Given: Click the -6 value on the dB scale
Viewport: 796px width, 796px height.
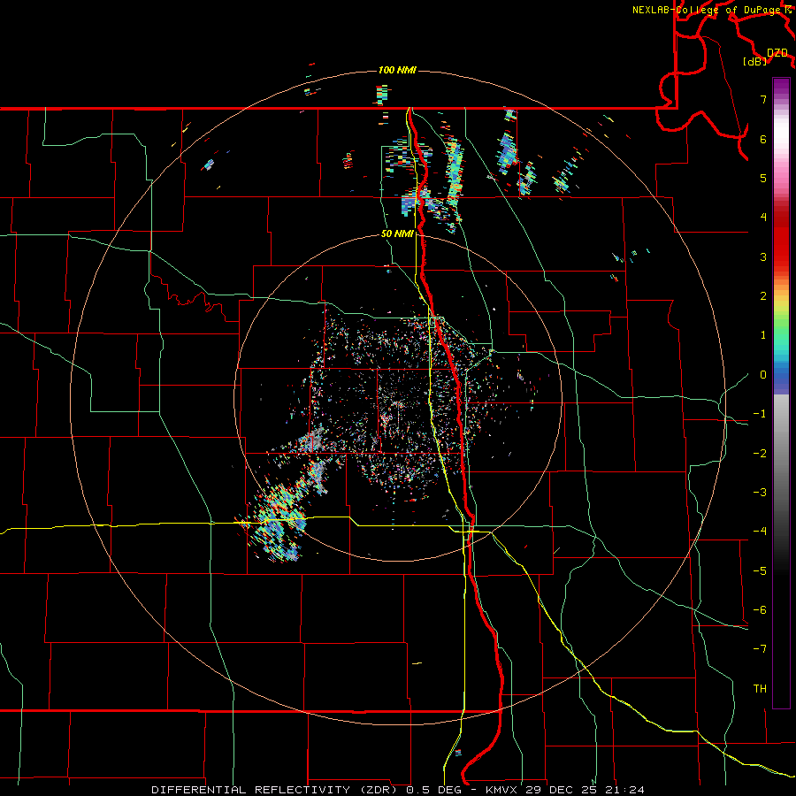Looking at the screenshot, I should click(x=760, y=609).
